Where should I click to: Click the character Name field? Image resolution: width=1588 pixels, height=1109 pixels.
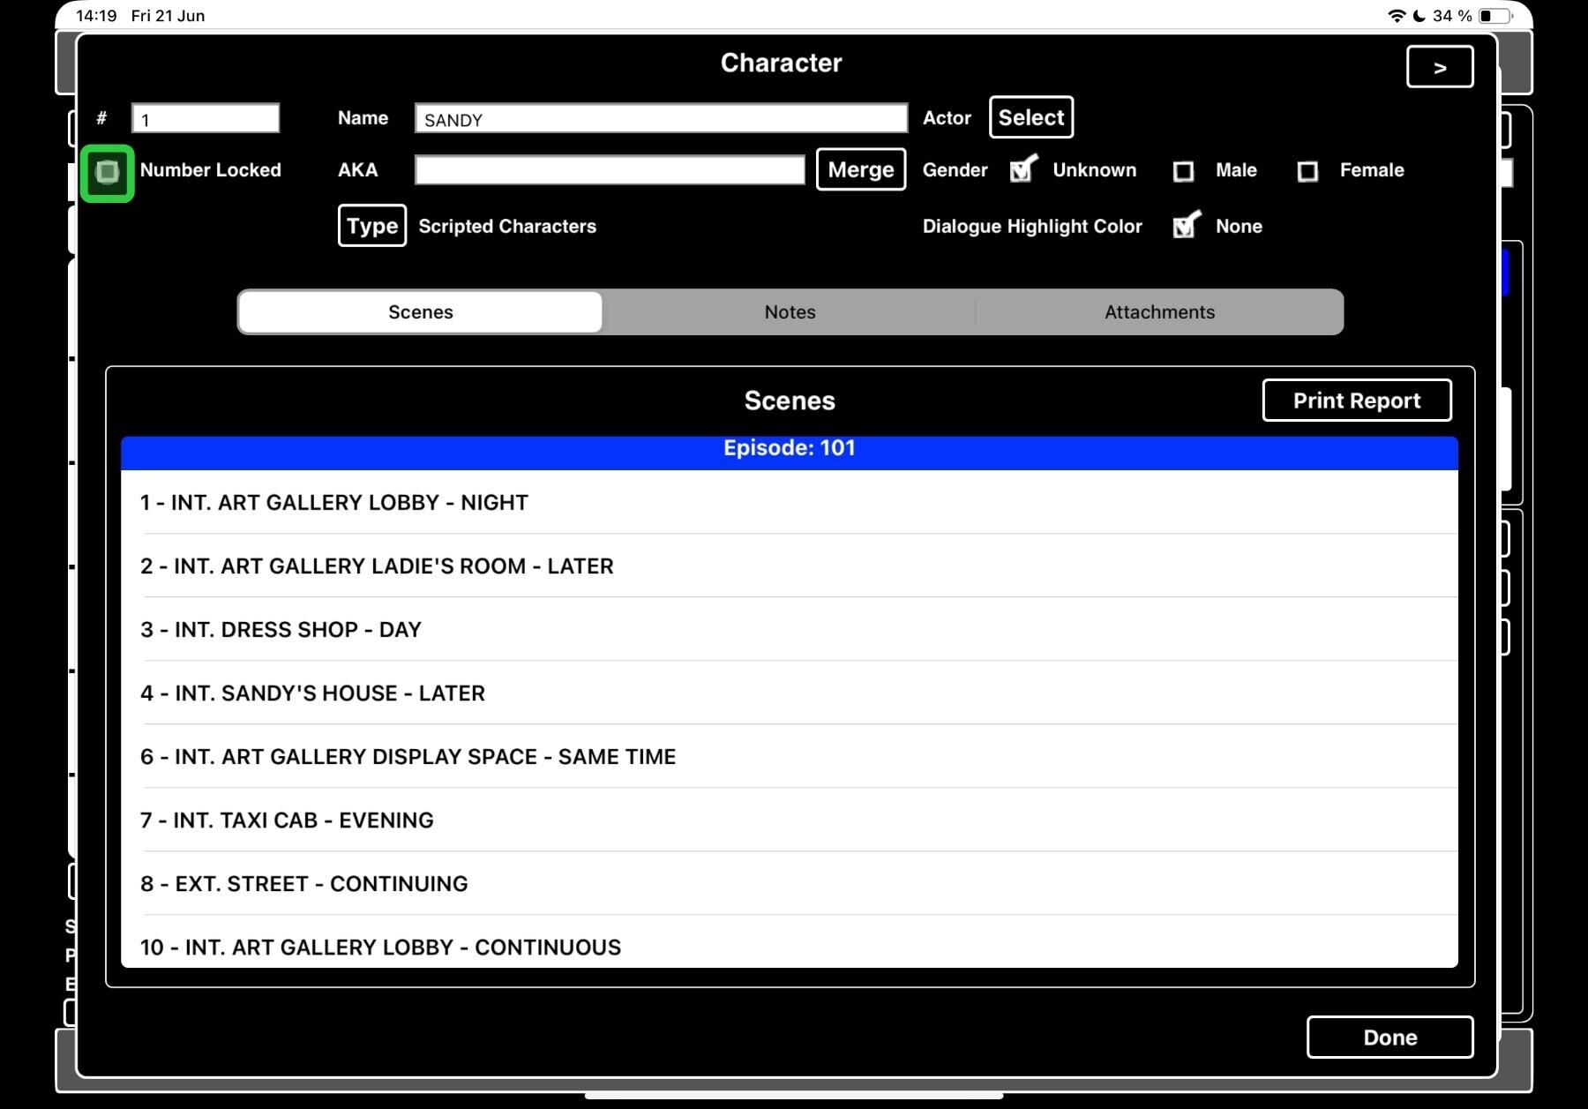(661, 119)
